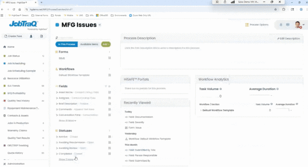
Task: Click the Task Volume help info icon
Action: (x=221, y=88)
